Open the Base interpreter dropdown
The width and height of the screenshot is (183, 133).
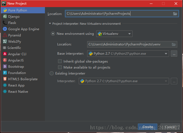click(x=128, y=54)
